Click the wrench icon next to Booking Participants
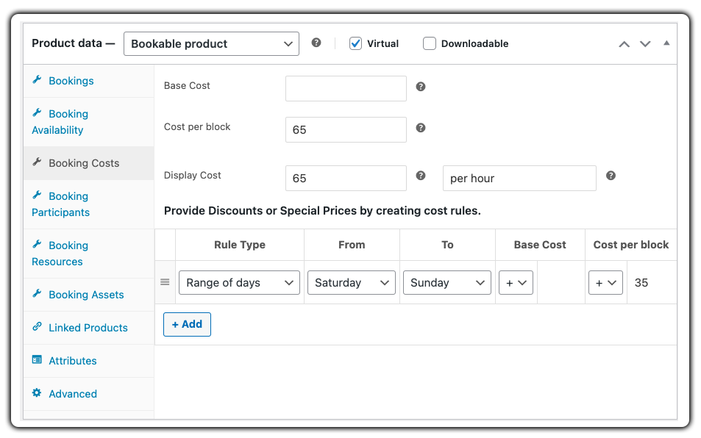The width and height of the screenshot is (701, 438). click(x=37, y=195)
